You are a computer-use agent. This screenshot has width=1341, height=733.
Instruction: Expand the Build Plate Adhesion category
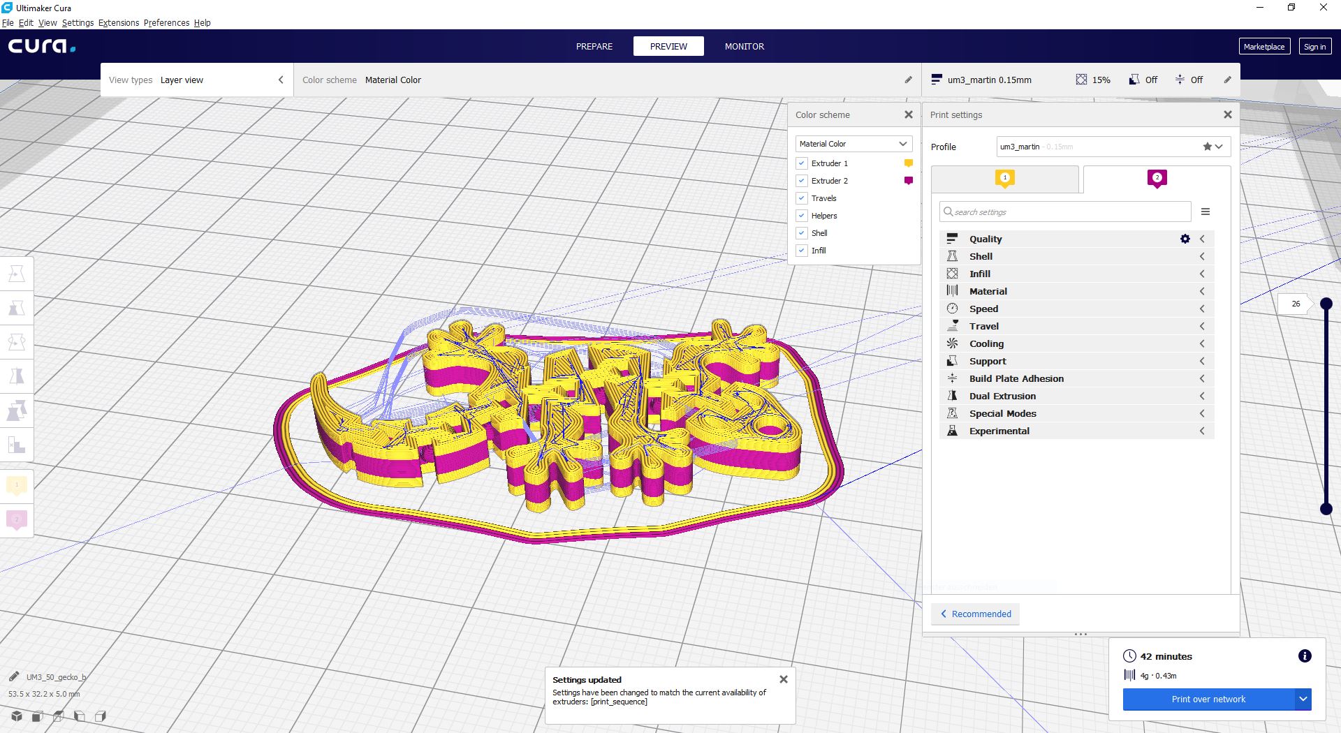click(x=1076, y=378)
